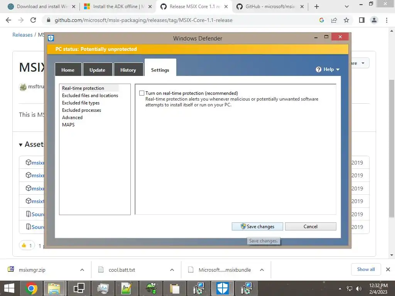Open the release share dropdown arrow
This screenshot has height=296, width=395.
[363, 63]
